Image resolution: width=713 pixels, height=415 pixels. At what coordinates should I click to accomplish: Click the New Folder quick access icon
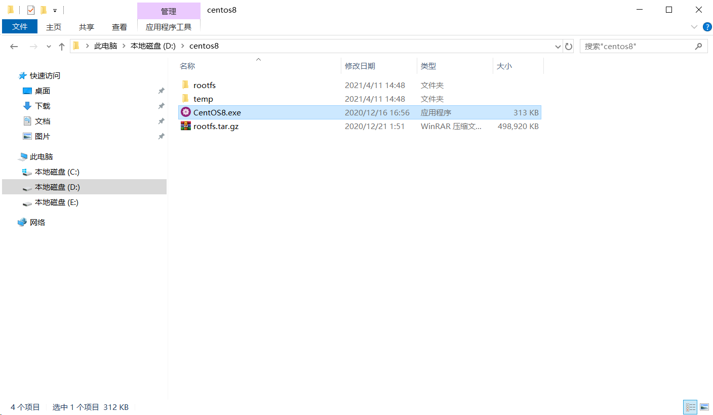[44, 10]
